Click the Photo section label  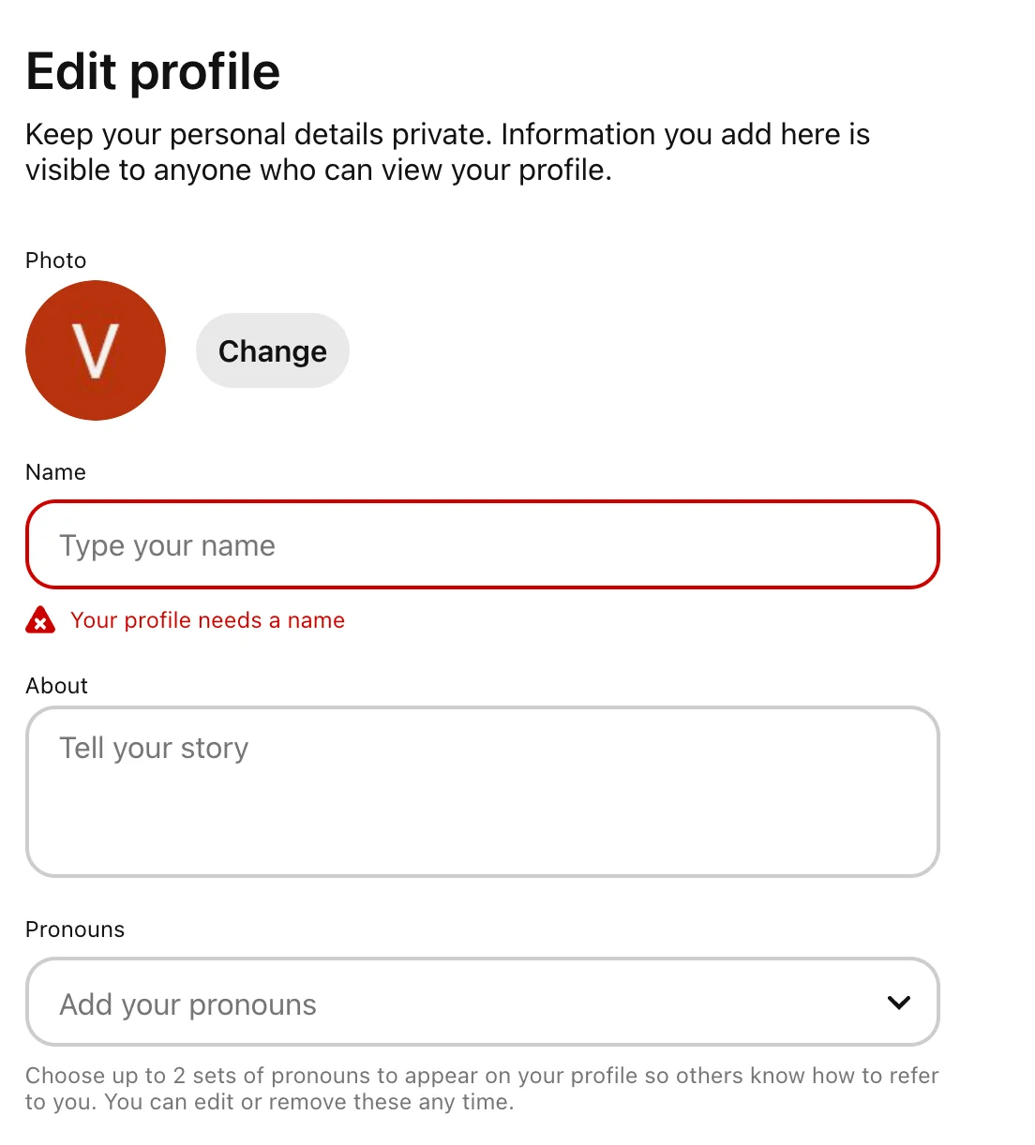[x=55, y=260]
